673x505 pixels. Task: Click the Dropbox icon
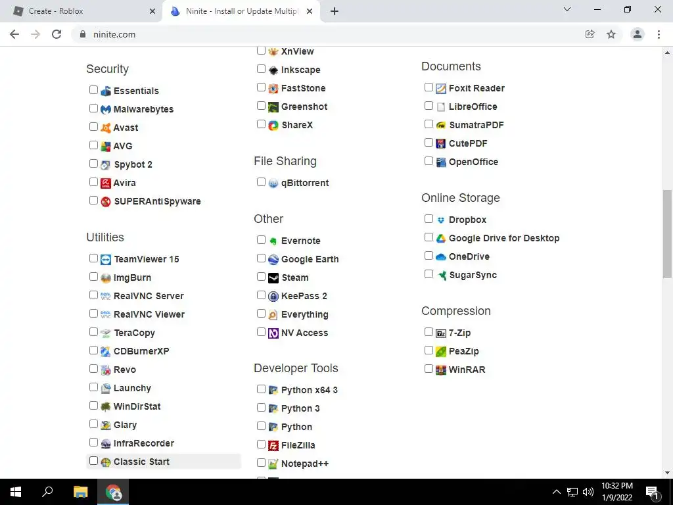pyautogui.click(x=441, y=220)
